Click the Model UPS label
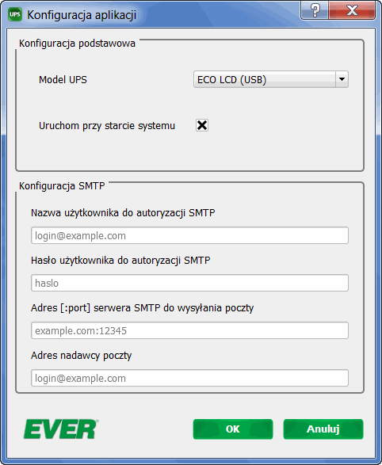 tap(63, 80)
